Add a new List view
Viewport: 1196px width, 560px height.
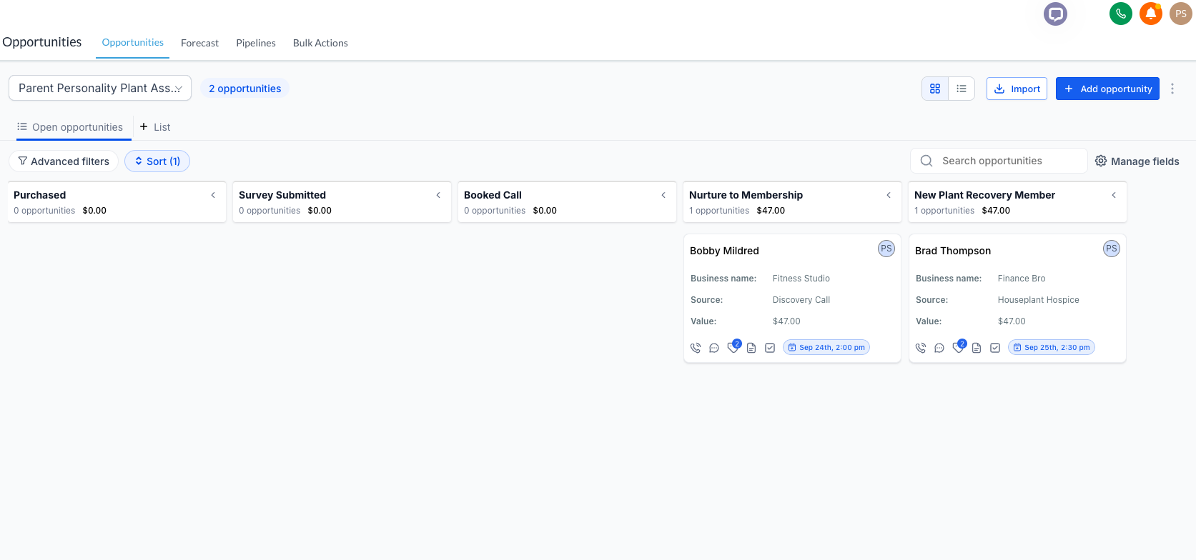coord(155,127)
